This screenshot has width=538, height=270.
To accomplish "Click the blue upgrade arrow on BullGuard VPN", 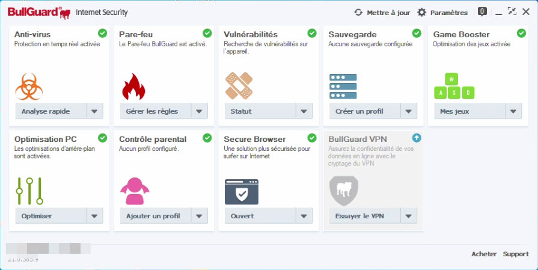I will coord(417,138).
